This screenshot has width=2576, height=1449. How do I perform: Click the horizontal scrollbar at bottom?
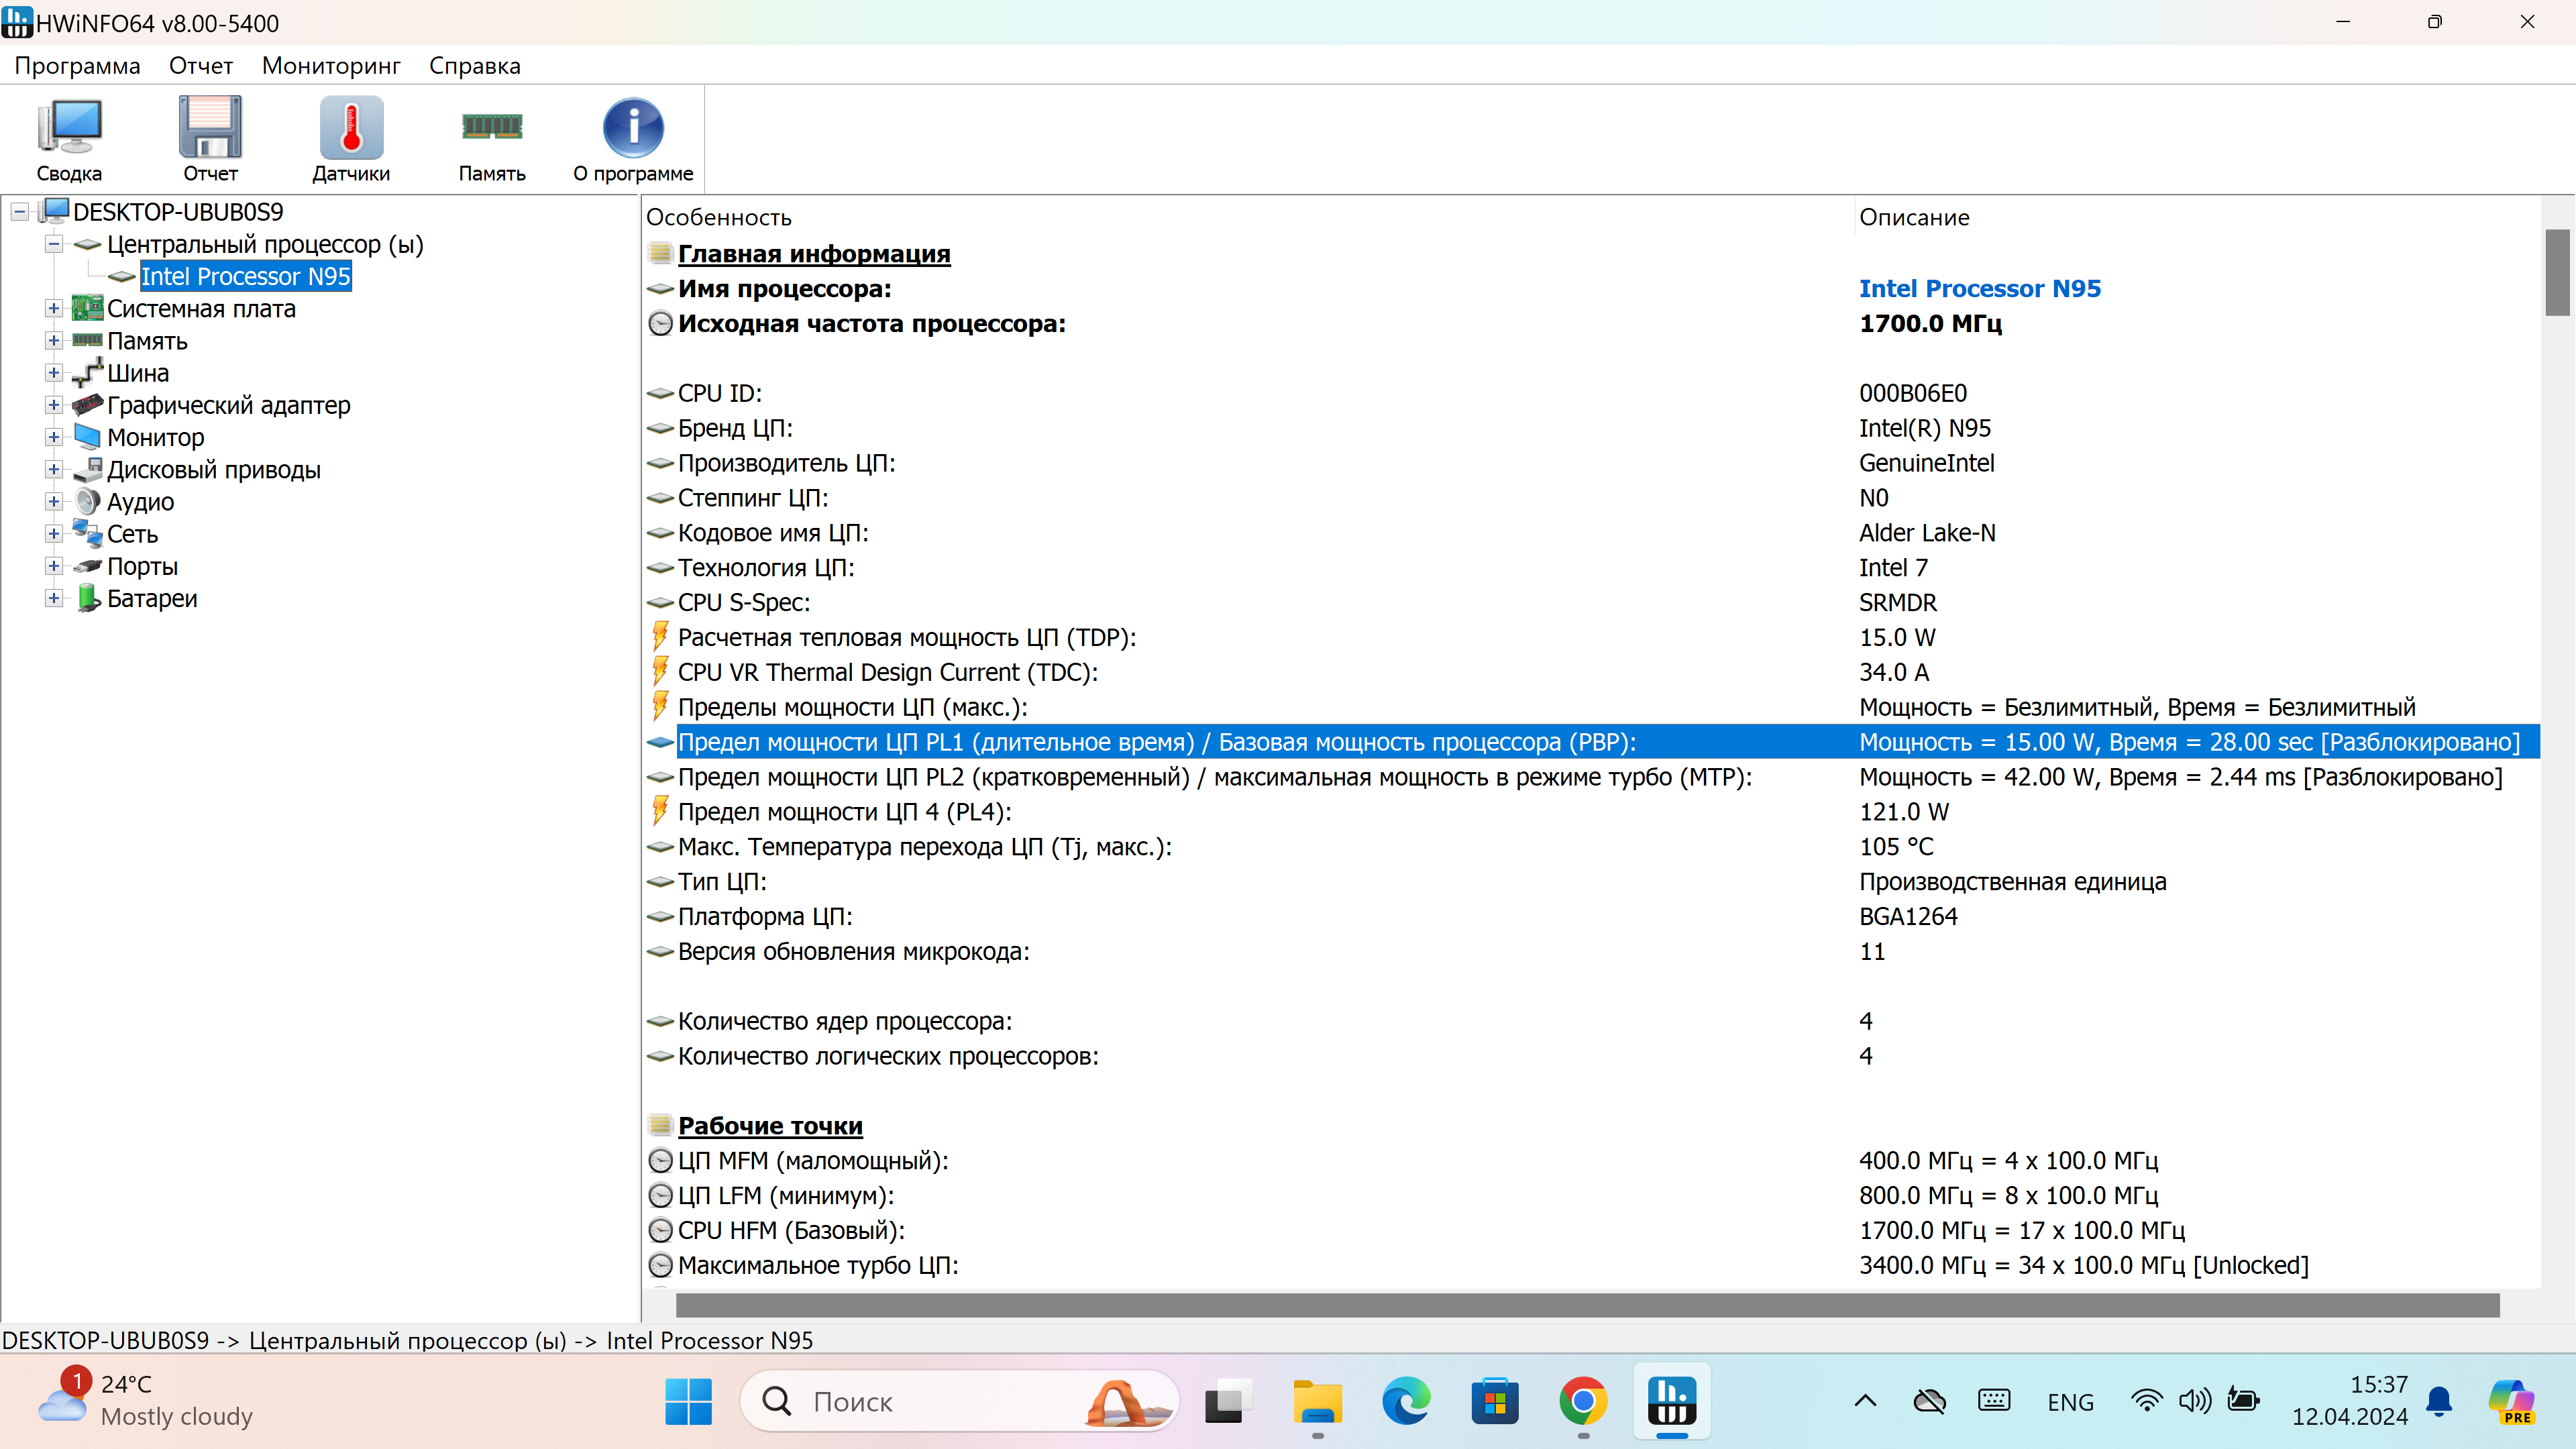pos(1587,1304)
